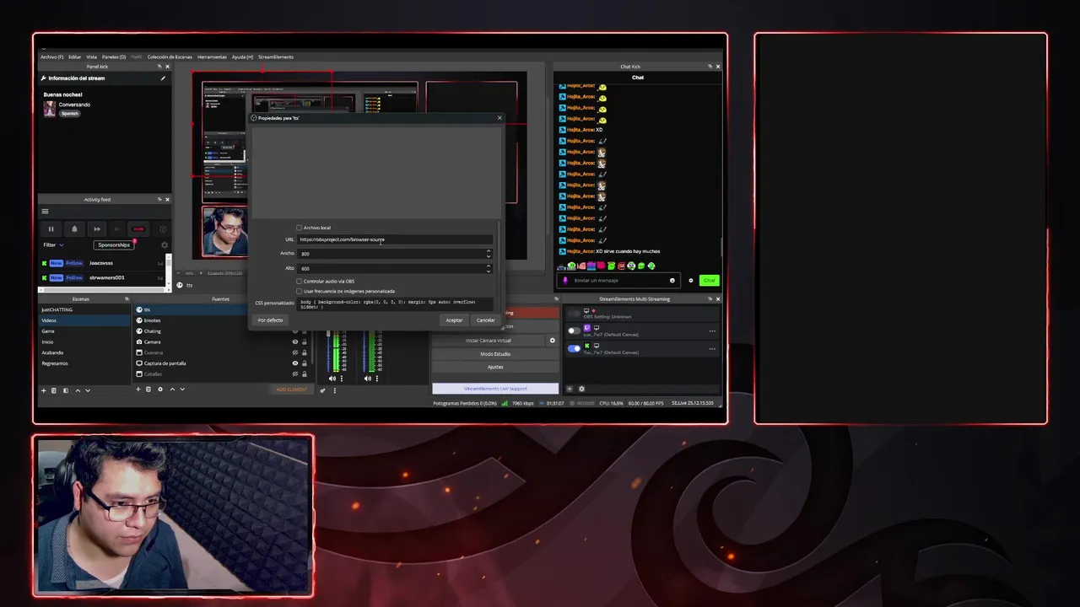The width and height of the screenshot is (1080, 607).
Task: Click the green Chat send button
Action: pyautogui.click(x=709, y=281)
